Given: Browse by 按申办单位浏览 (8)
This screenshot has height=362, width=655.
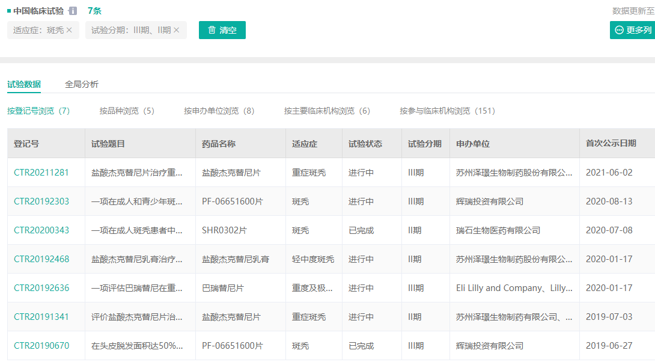Looking at the screenshot, I should tap(219, 111).
